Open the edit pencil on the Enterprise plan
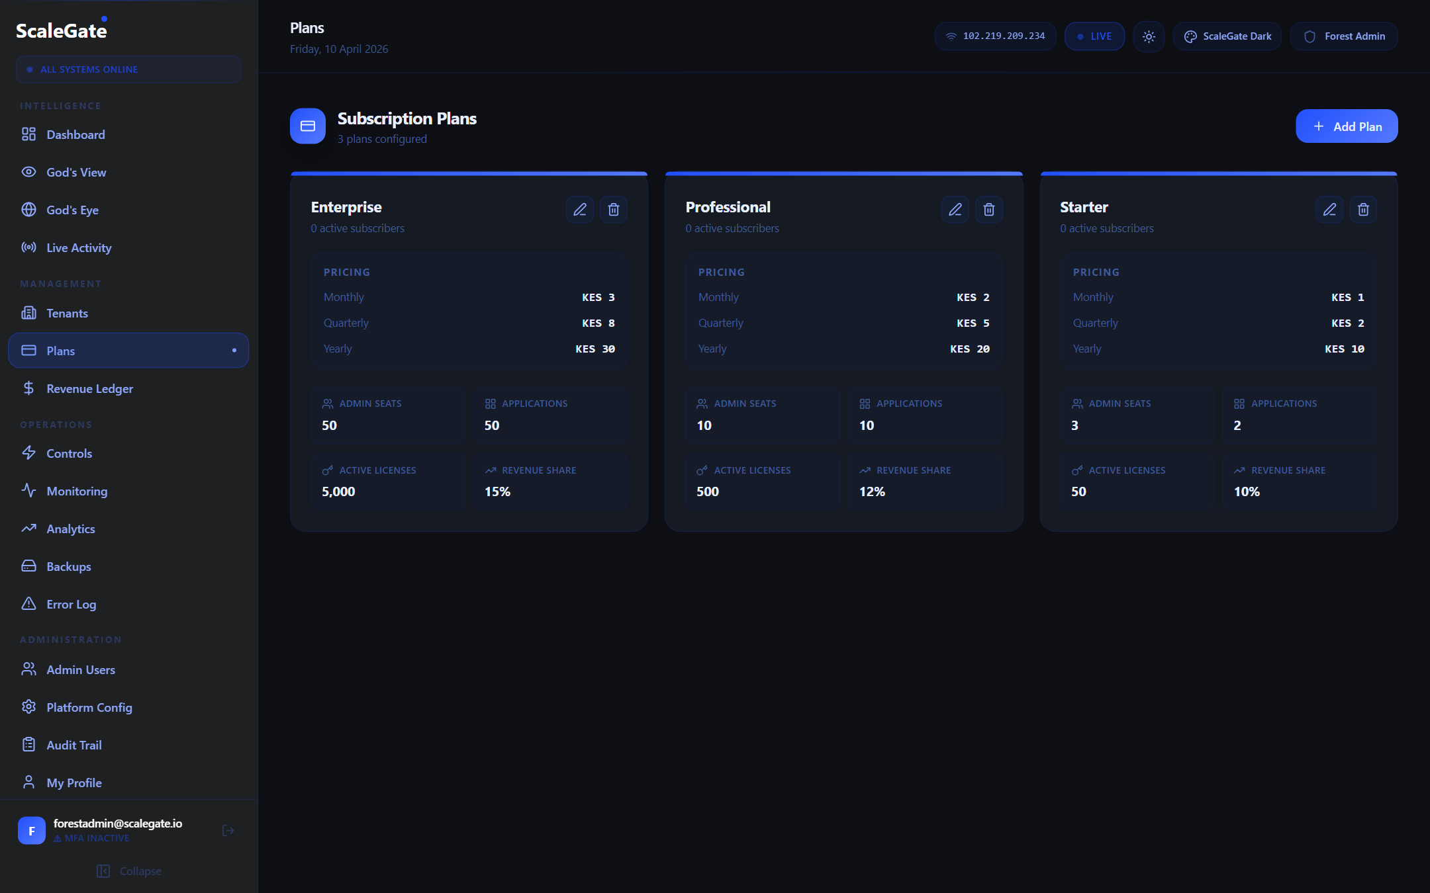Screen dimensions: 1430x893 (579, 209)
